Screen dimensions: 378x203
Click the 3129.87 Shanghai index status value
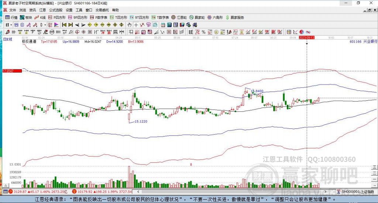coord(20,192)
